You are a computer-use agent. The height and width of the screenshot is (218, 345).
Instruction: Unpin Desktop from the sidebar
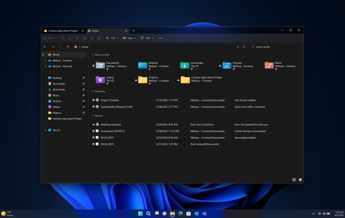click(x=83, y=78)
